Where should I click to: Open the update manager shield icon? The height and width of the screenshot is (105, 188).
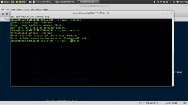click(x=177, y=2)
